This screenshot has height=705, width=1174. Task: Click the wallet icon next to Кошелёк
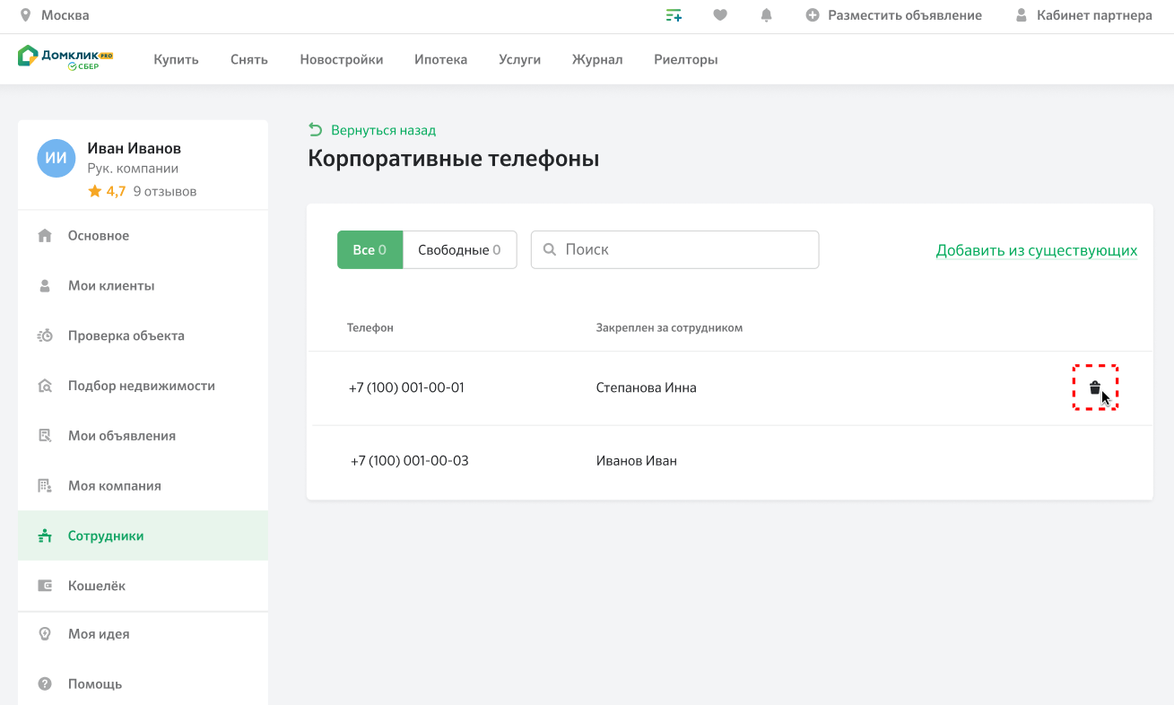tap(45, 586)
